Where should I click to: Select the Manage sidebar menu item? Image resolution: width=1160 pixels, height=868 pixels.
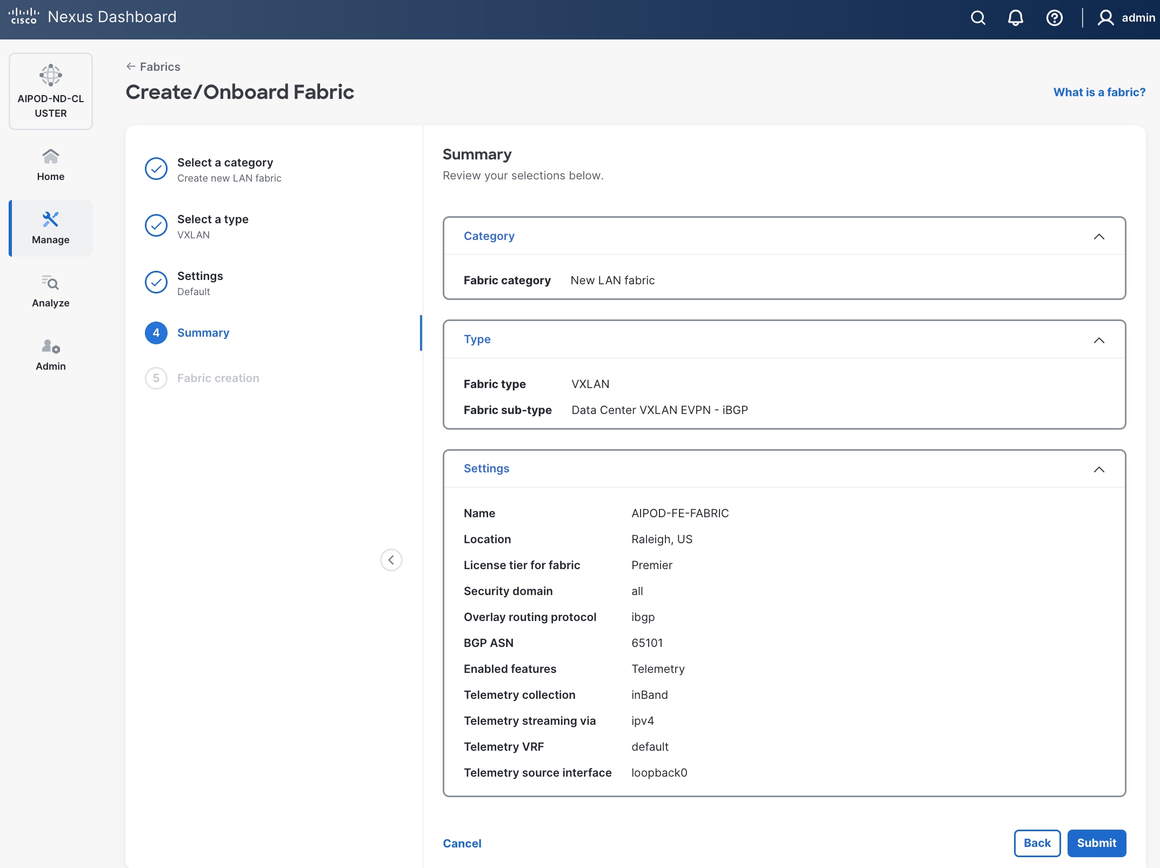[51, 228]
